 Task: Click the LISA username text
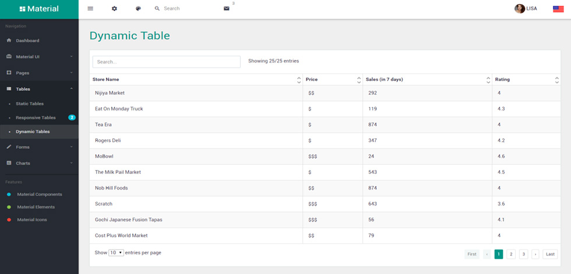[x=531, y=9]
